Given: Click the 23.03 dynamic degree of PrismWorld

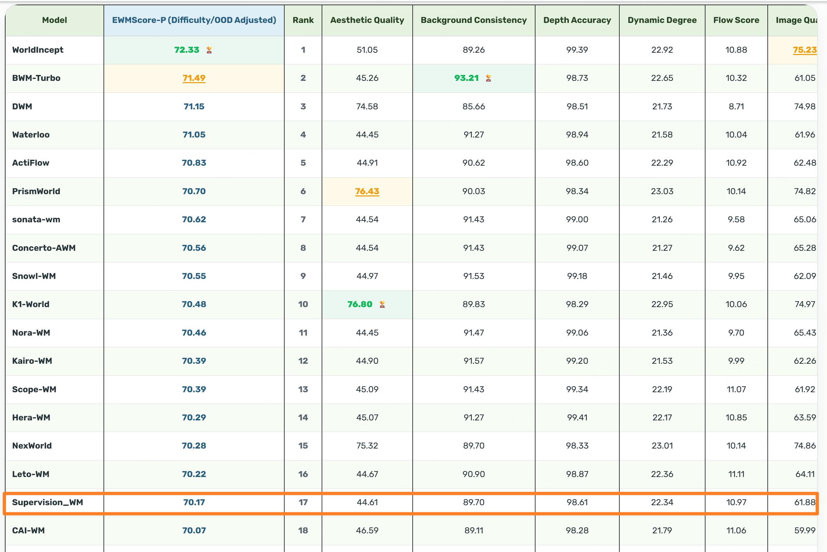Looking at the screenshot, I should pos(662,192).
